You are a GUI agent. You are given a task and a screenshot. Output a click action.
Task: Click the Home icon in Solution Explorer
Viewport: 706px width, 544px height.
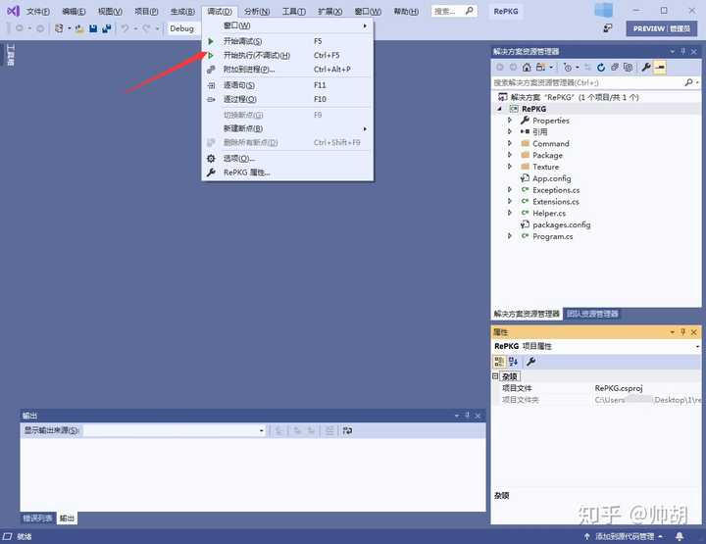[x=527, y=68]
